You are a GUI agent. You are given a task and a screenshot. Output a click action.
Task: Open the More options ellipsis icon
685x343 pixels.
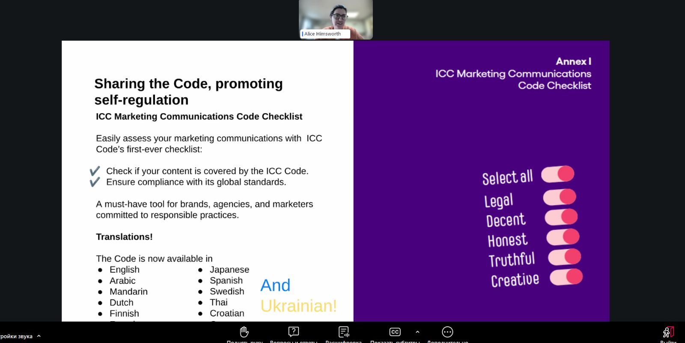tap(447, 332)
